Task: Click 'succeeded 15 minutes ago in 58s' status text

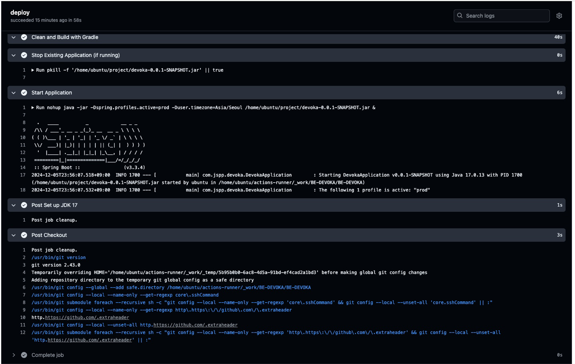Action: click(46, 20)
